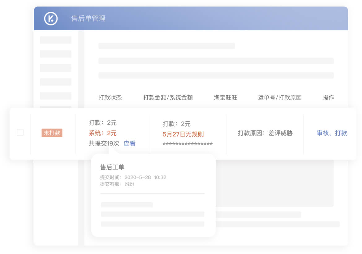The image size is (362, 254).
Task: Click the 淘宝旺旺 column header
Action: tap(226, 98)
